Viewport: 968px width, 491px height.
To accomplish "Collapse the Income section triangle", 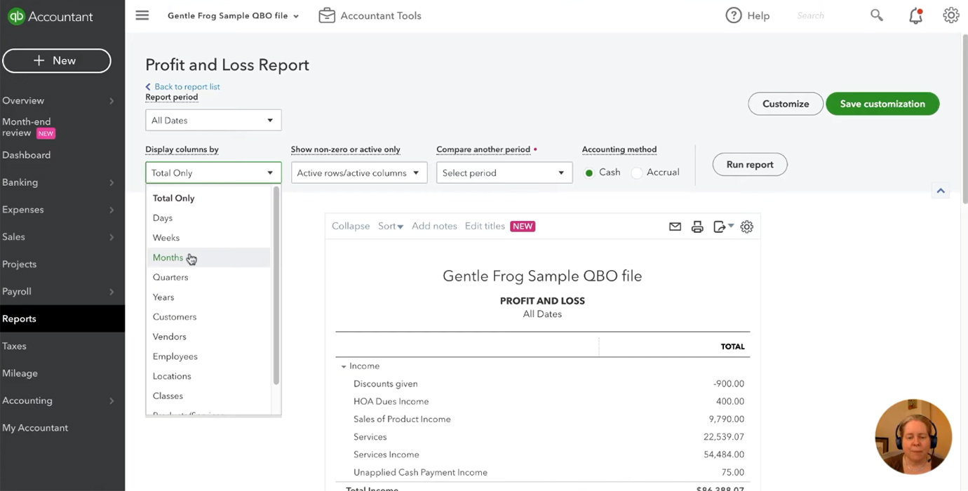I will [344, 366].
